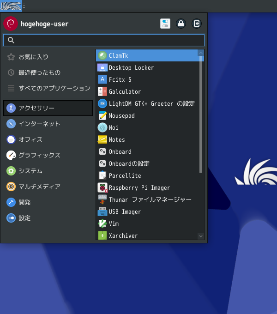Click the app list scroll up arrow

201,53
